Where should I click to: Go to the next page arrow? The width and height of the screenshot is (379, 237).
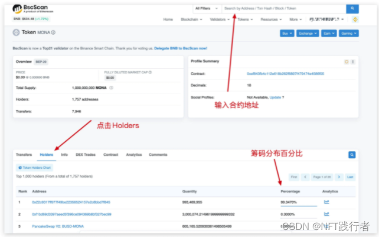(339, 177)
